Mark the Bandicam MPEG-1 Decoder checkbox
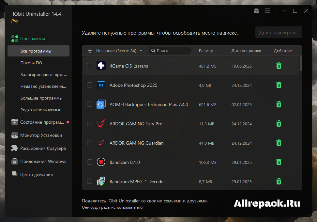Screen dimensions: 317x222 (90, 181)
